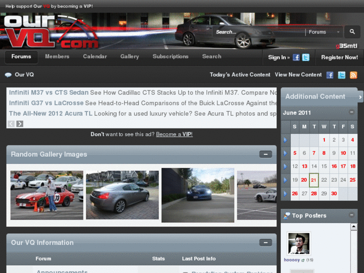Select June 13 in the calendar

(x=304, y=166)
